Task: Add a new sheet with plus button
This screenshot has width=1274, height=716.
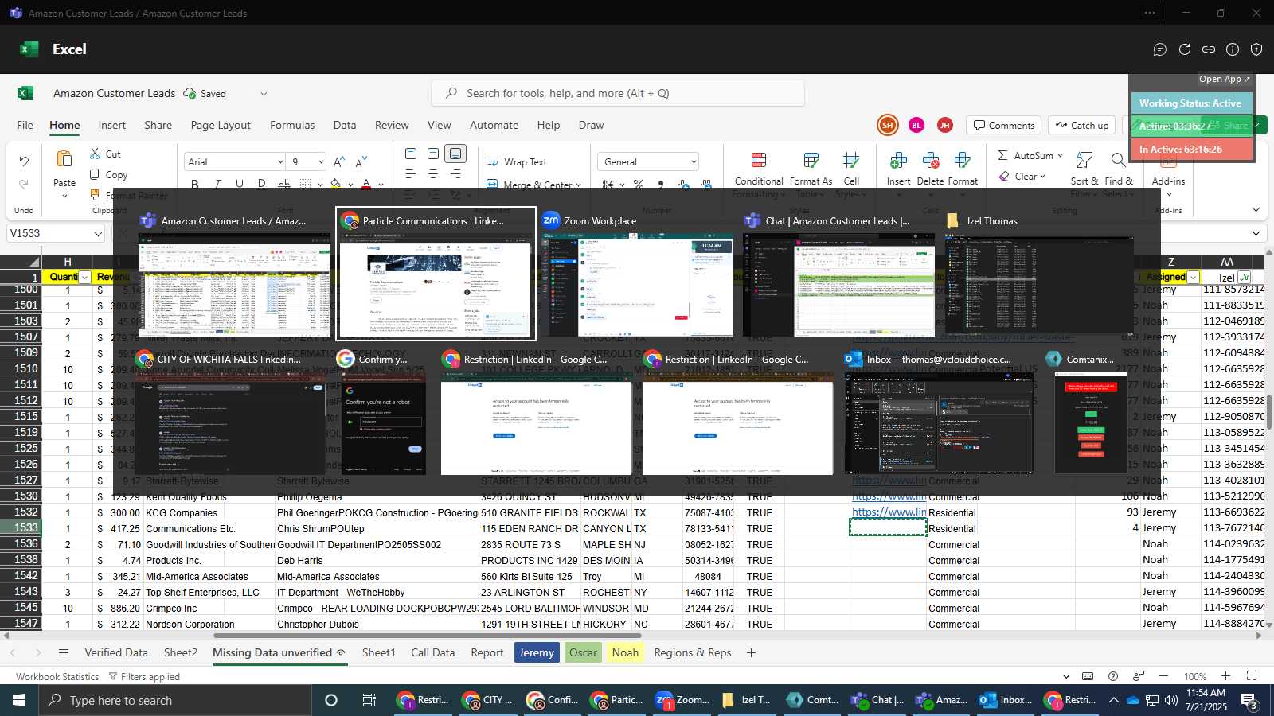Action: tap(751, 652)
